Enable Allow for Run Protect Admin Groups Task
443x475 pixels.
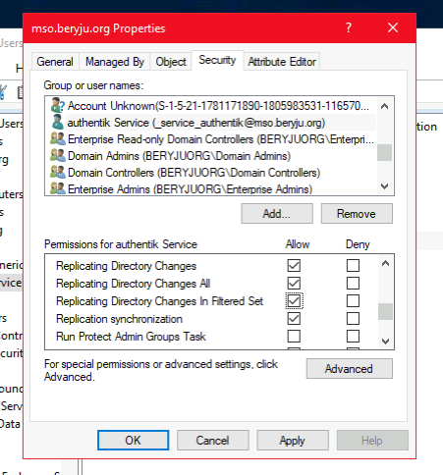tap(294, 336)
